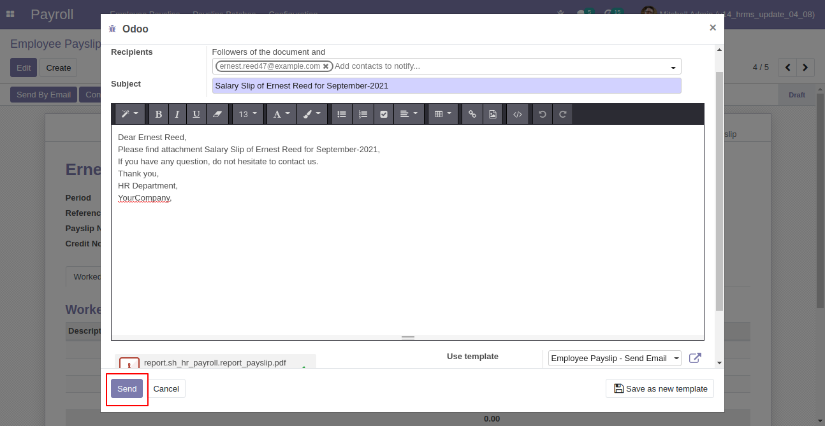The image size is (825, 426).
Task: Click the Send button
Action: click(x=127, y=388)
